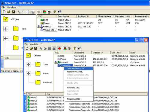Open Visualizza menu in front window
Viewport: 150px width, 112px height.
pos(34,44)
